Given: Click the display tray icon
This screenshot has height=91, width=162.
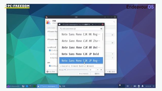Looking at the screenshot, I should point(128,86).
